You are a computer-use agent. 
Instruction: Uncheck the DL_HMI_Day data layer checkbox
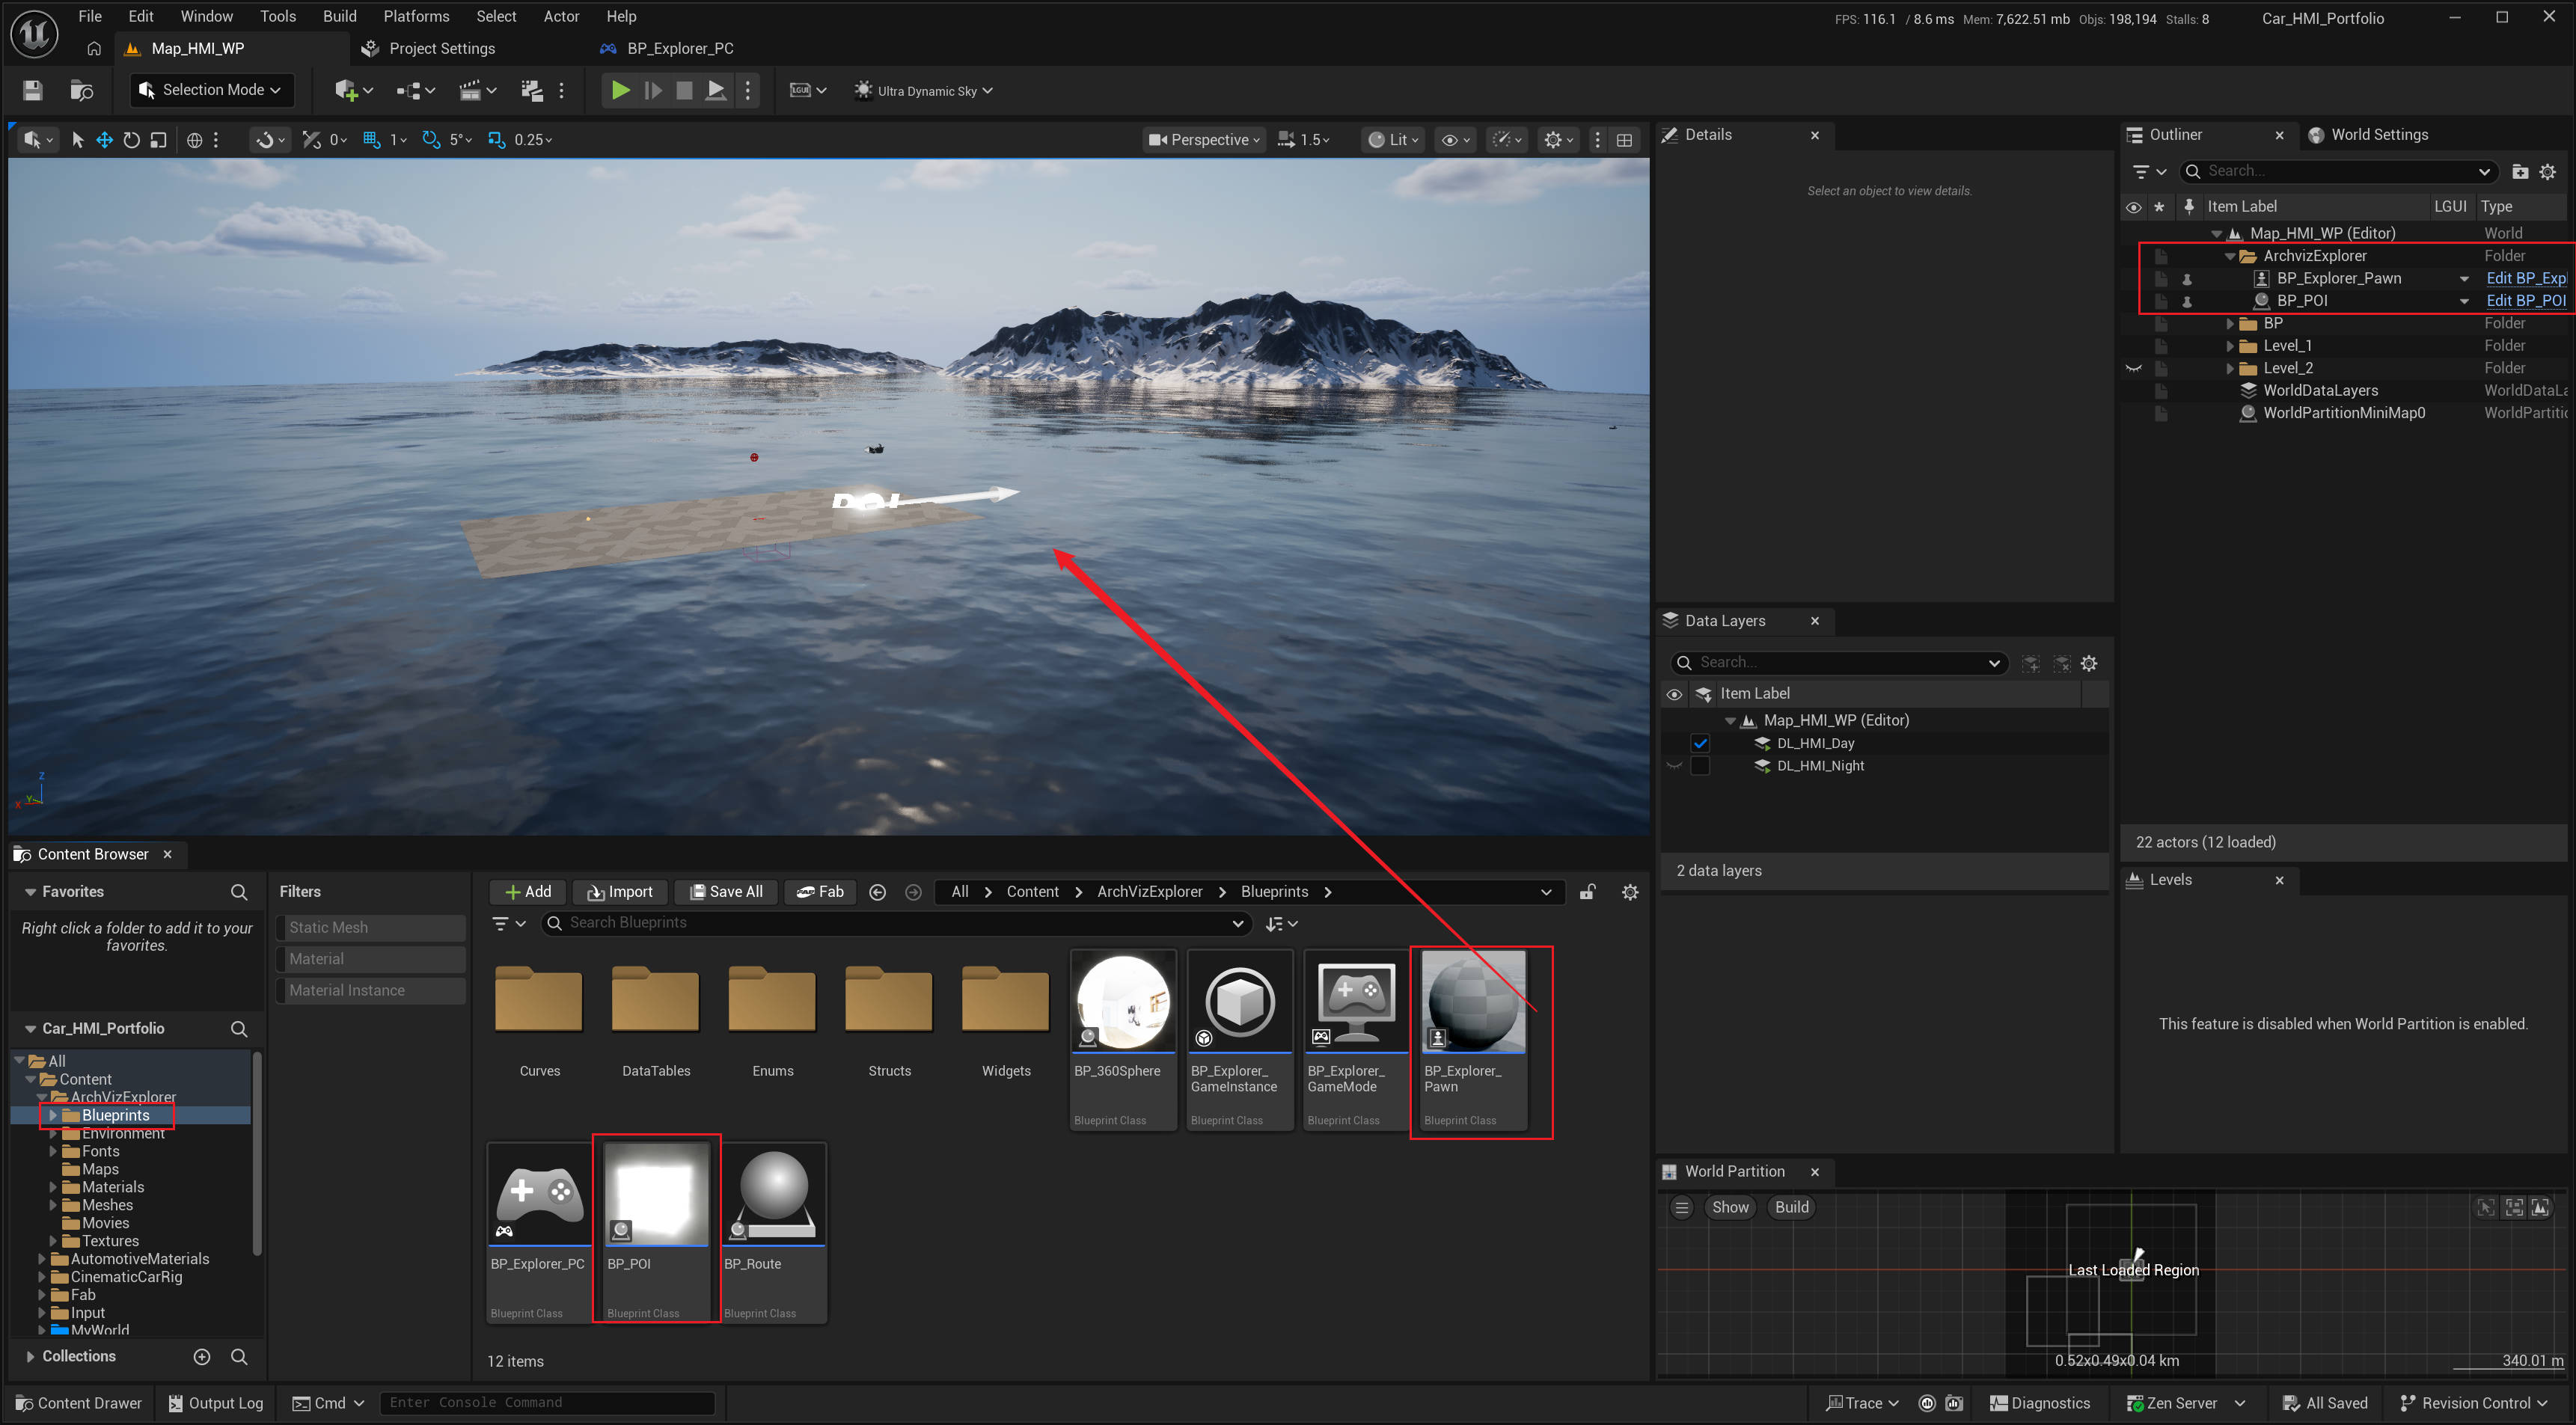coord(1700,743)
